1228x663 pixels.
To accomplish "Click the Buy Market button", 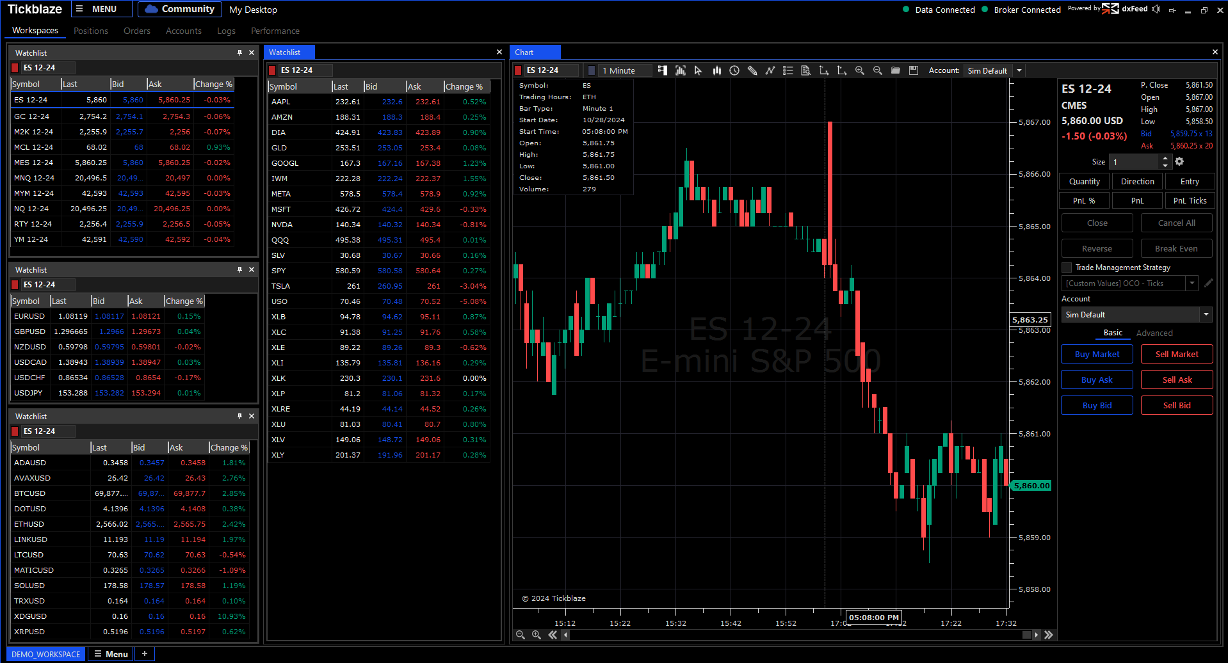I will pos(1097,354).
